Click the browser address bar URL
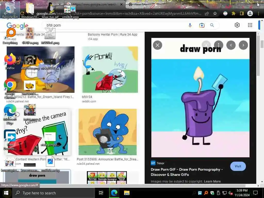This screenshot has width=264, height=198. click(x=119, y=13)
